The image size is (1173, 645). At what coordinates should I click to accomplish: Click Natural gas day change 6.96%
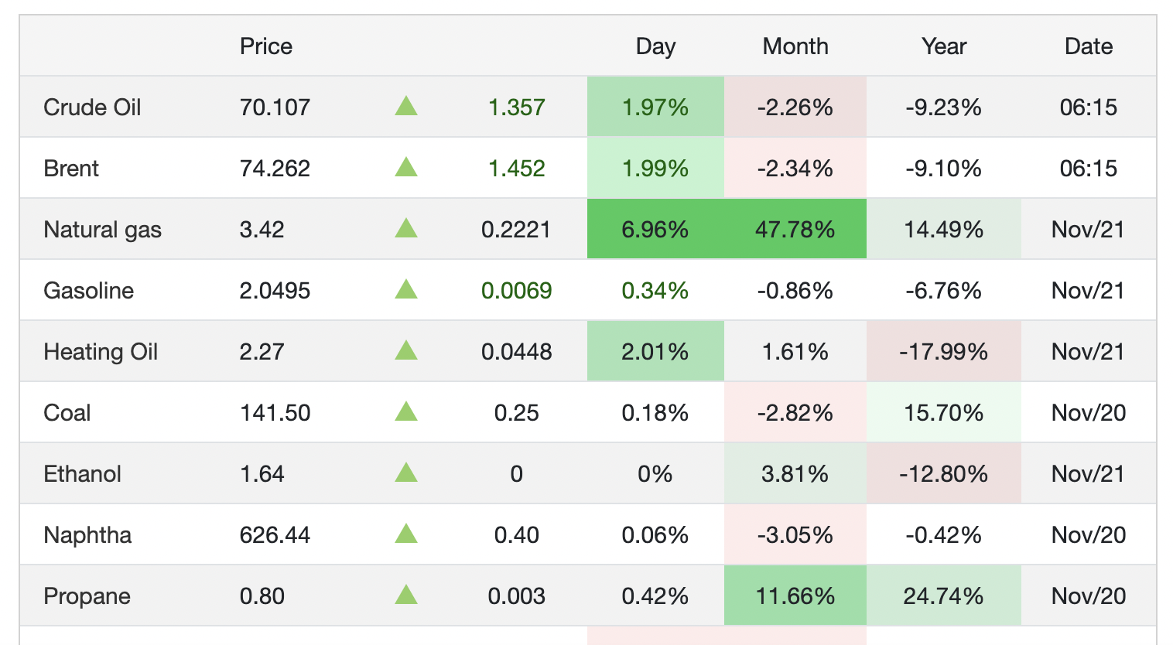click(x=655, y=229)
